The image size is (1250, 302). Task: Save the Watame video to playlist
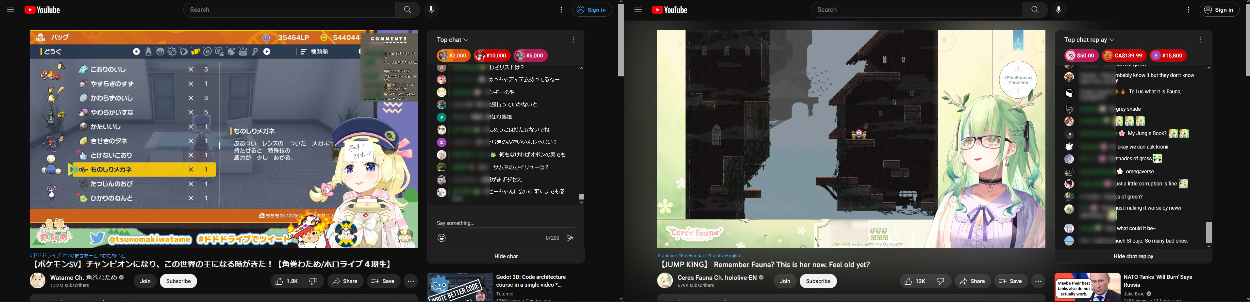click(x=383, y=281)
